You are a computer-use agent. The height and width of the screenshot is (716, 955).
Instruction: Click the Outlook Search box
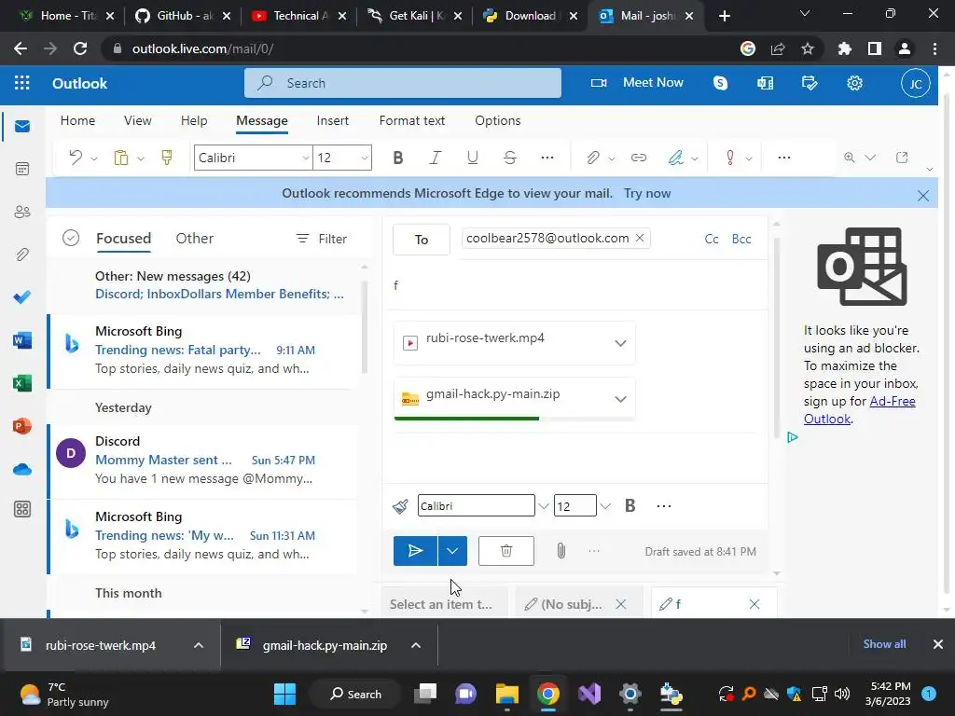[x=403, y=83]
